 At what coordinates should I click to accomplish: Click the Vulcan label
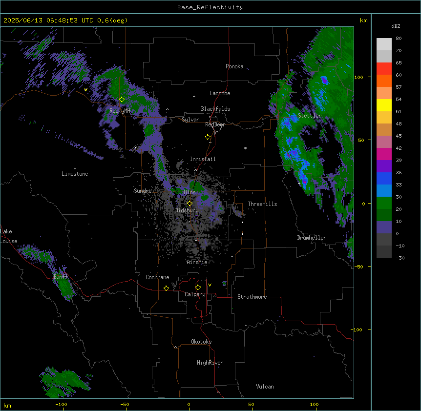[x=265, y=387]
